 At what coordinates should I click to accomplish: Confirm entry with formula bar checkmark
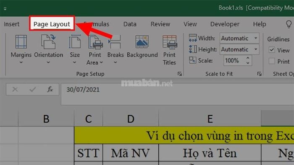click(33, 90)
